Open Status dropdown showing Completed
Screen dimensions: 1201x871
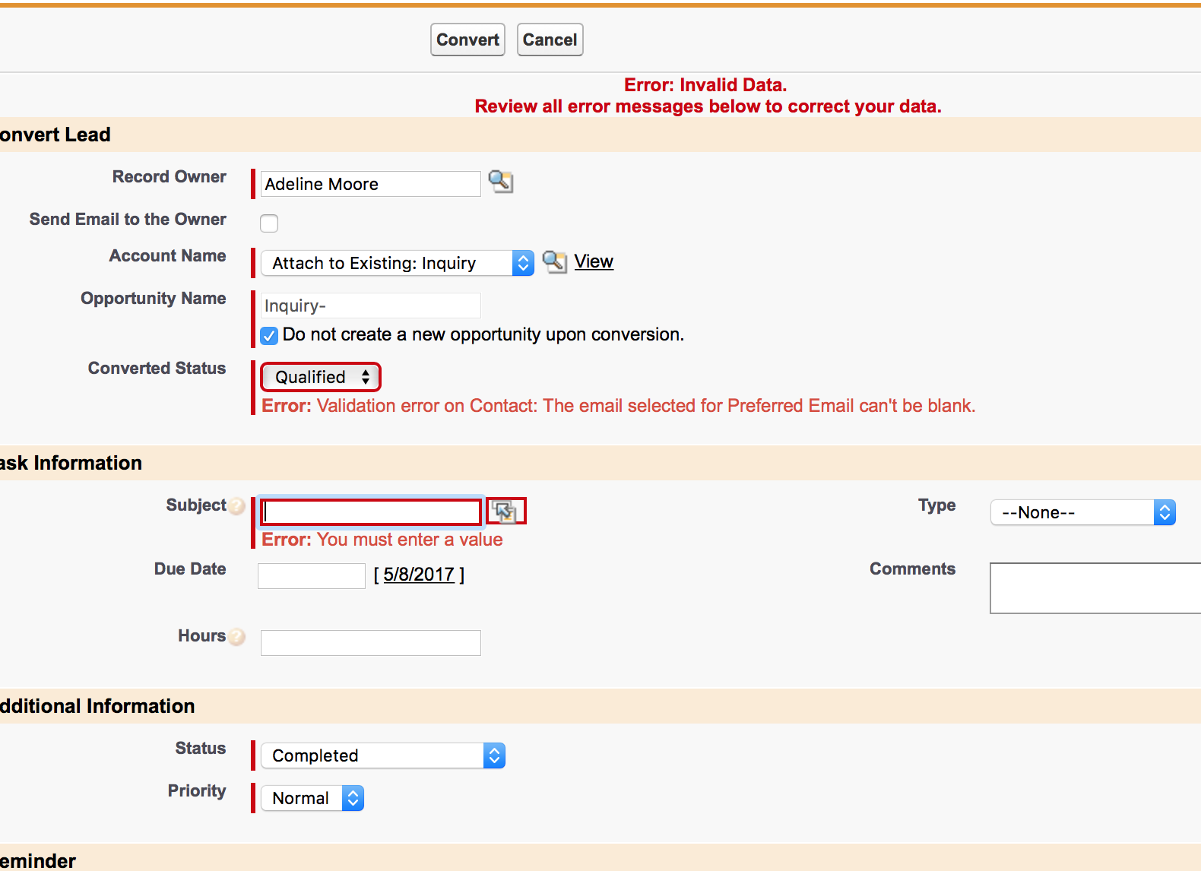tap(382, 755)
